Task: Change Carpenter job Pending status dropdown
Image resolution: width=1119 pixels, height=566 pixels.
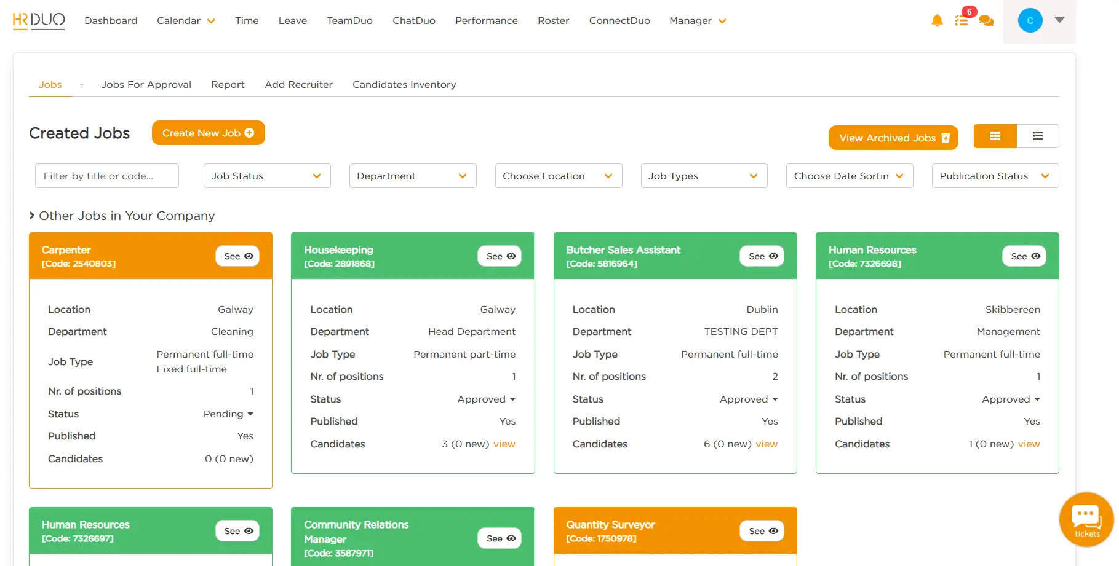Action: [x=228, y=414]
